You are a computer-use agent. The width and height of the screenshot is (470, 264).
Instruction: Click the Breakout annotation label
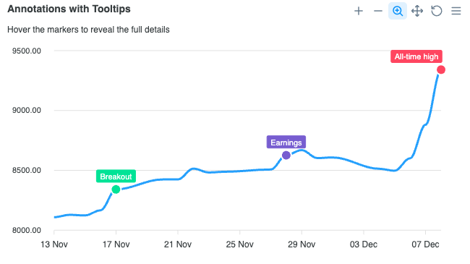pyautogui.click(x=116, y=176)
